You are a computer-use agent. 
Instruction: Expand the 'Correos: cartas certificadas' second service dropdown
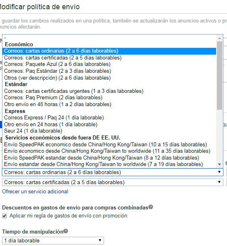click(113, 182)
